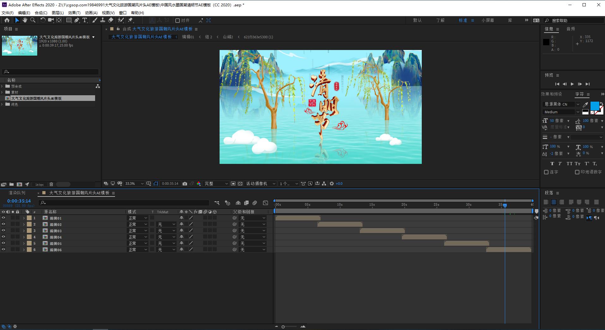The image size is (605, 330).
Task: Click the blue fill color swatch
Action: point(595,106)
